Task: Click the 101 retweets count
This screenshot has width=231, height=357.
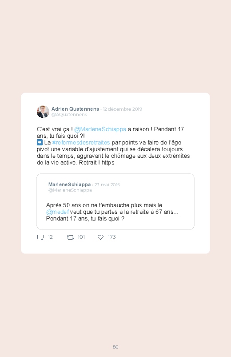Action: click(x=81, y=237)
